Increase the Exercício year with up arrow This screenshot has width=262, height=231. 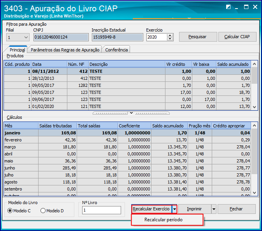click(x=170, y=35)
